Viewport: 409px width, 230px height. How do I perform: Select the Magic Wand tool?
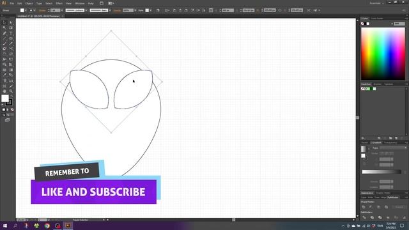tap(4, 27)
